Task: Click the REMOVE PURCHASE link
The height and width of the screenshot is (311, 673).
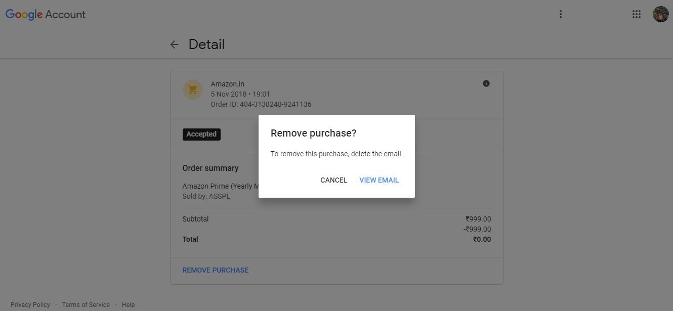Action: (216, 270)
